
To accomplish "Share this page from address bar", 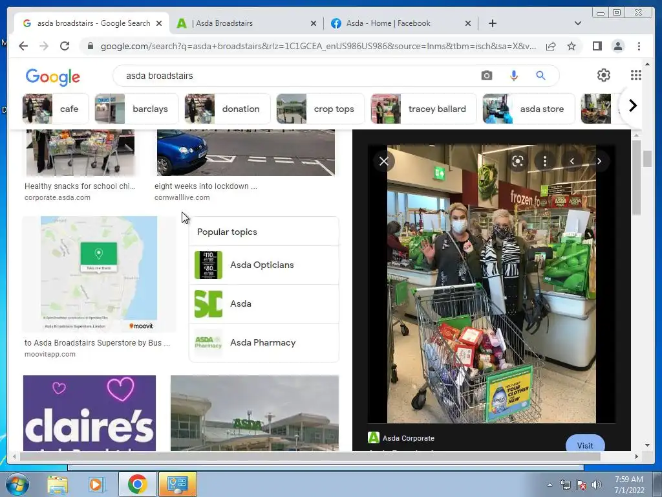I will [551, 46].
